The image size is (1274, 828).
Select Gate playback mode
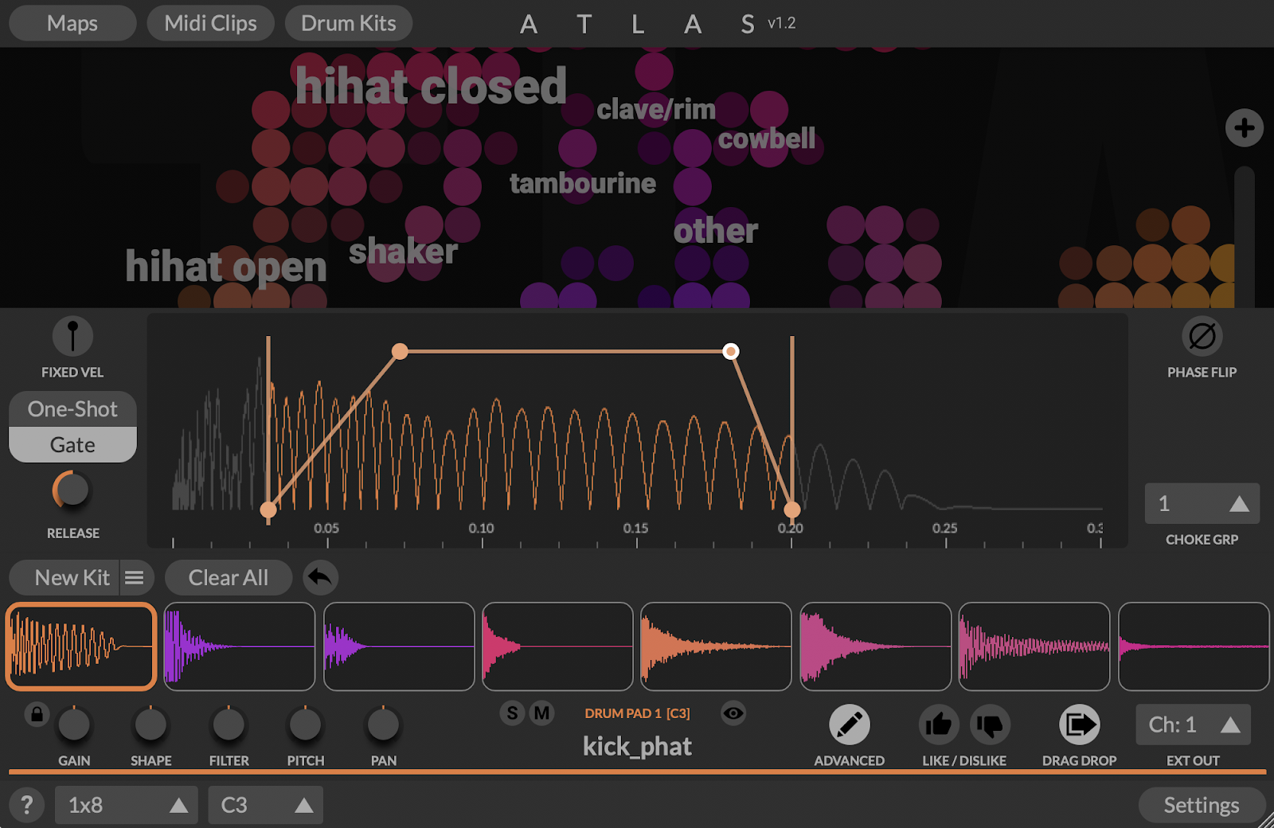coord(72,445)
